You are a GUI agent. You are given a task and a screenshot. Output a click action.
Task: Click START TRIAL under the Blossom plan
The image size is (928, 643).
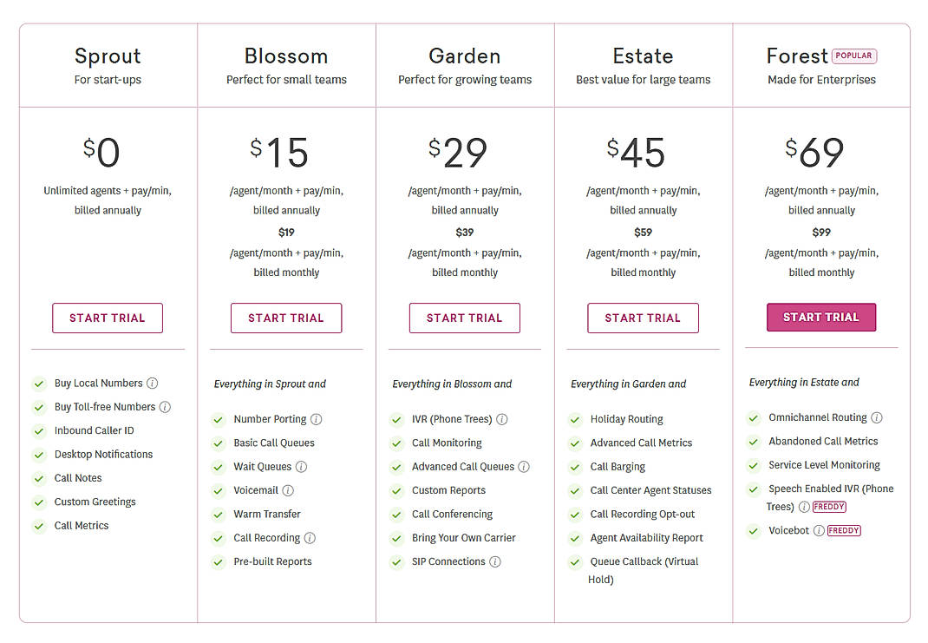(x=286, y=318)
